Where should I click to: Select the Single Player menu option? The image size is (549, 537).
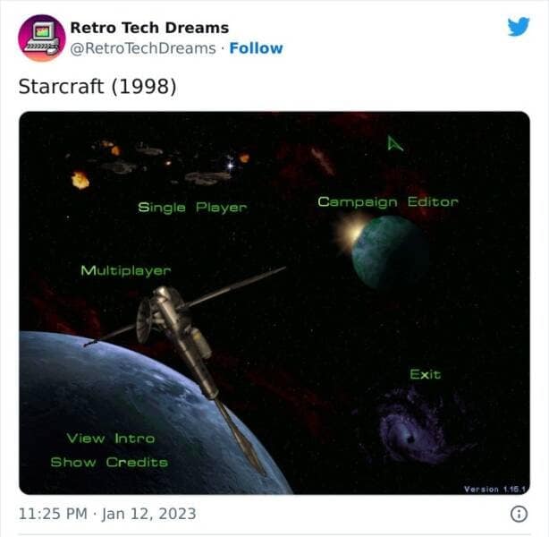pos(192,207)
